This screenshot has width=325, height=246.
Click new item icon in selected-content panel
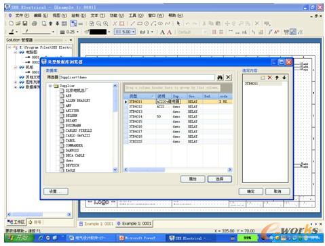pyautogui.click(x=263, y=78)
